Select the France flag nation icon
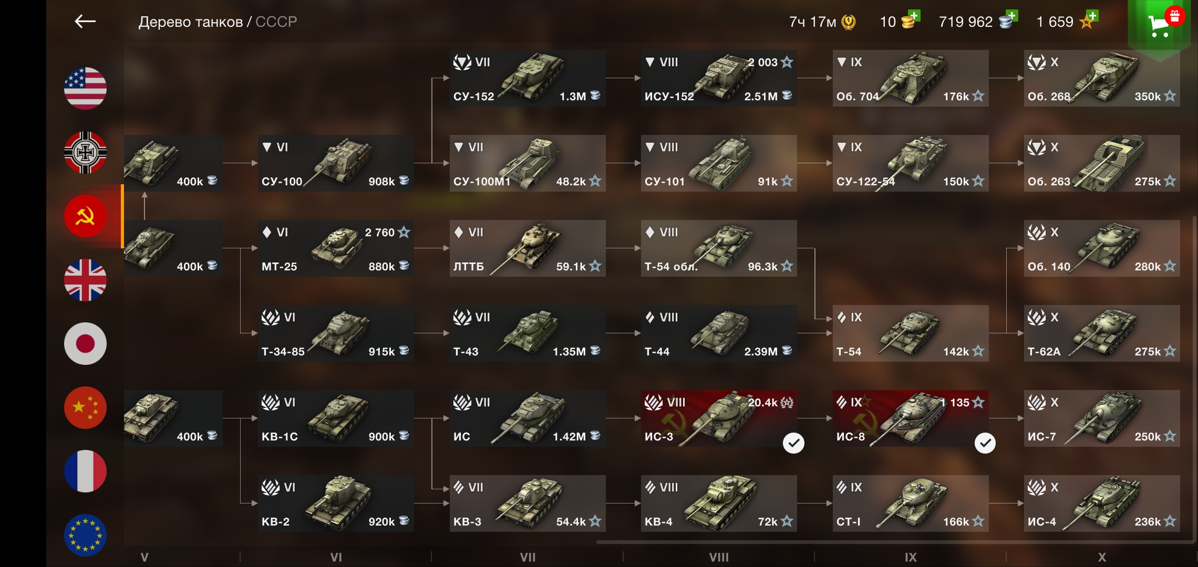 click(85, 471)
